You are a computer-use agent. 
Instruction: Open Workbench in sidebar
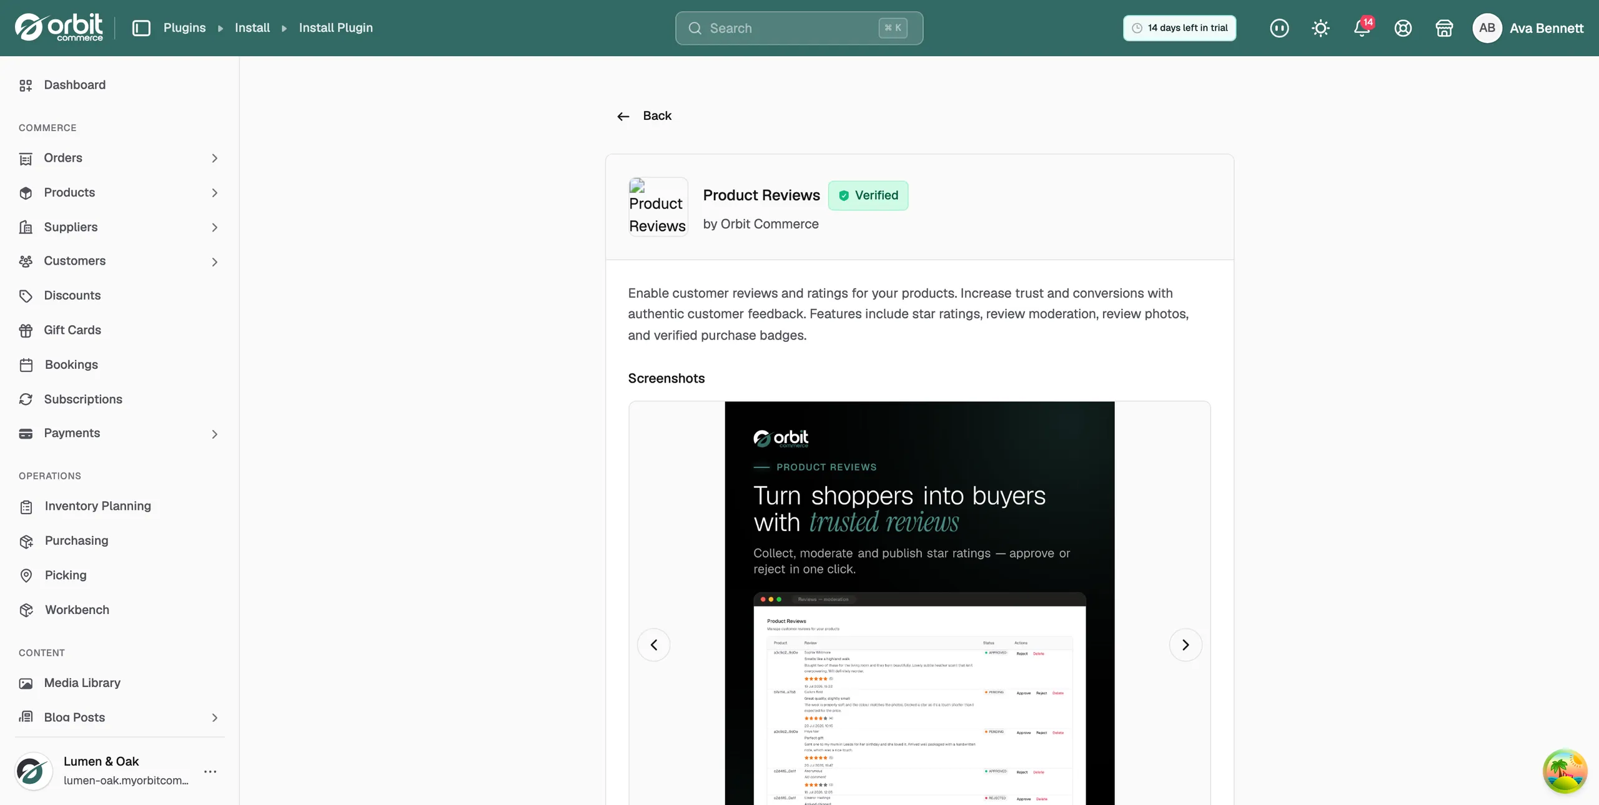119,610
